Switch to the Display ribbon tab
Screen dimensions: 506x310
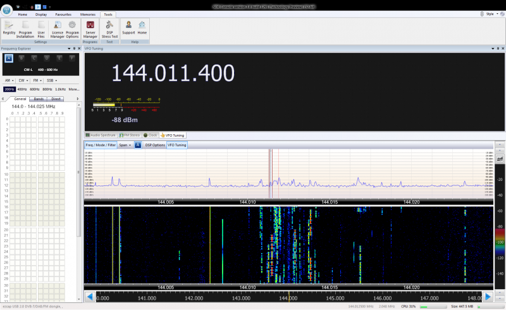(x=41, y=13)
